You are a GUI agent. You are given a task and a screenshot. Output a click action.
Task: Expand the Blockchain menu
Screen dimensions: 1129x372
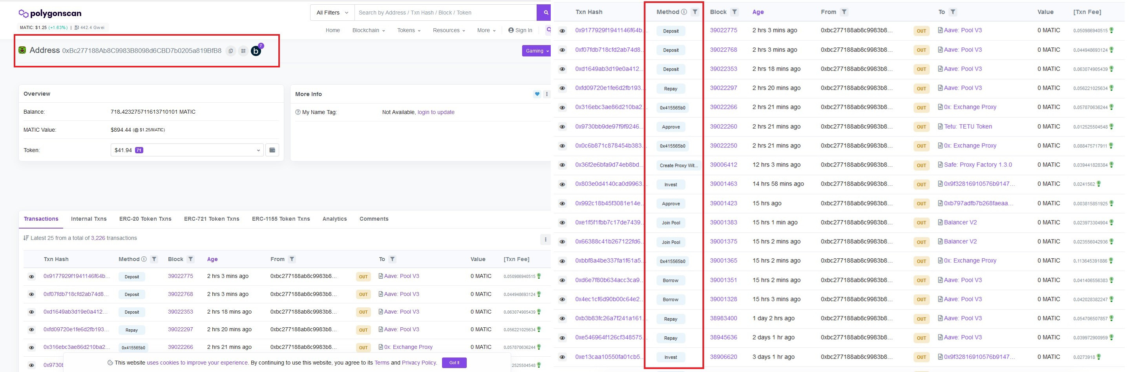click(369, 30)
